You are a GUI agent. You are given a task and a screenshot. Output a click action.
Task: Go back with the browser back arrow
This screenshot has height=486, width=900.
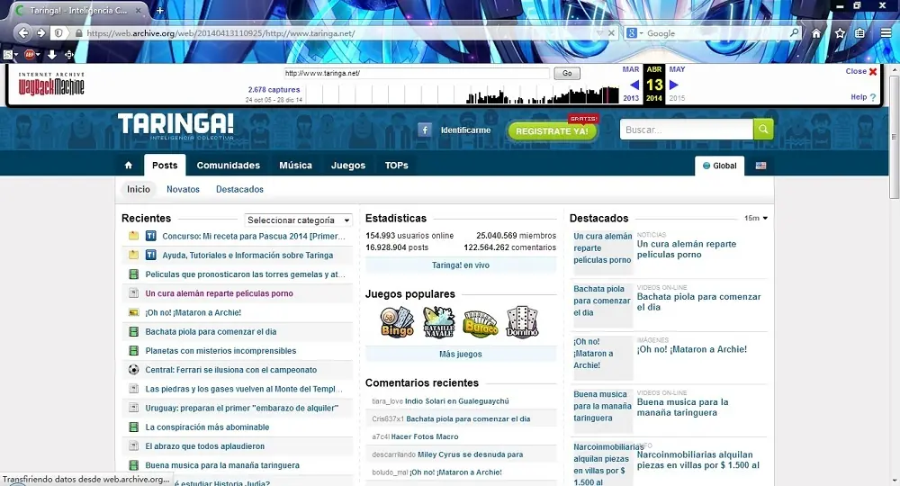(x=23, y=33)
